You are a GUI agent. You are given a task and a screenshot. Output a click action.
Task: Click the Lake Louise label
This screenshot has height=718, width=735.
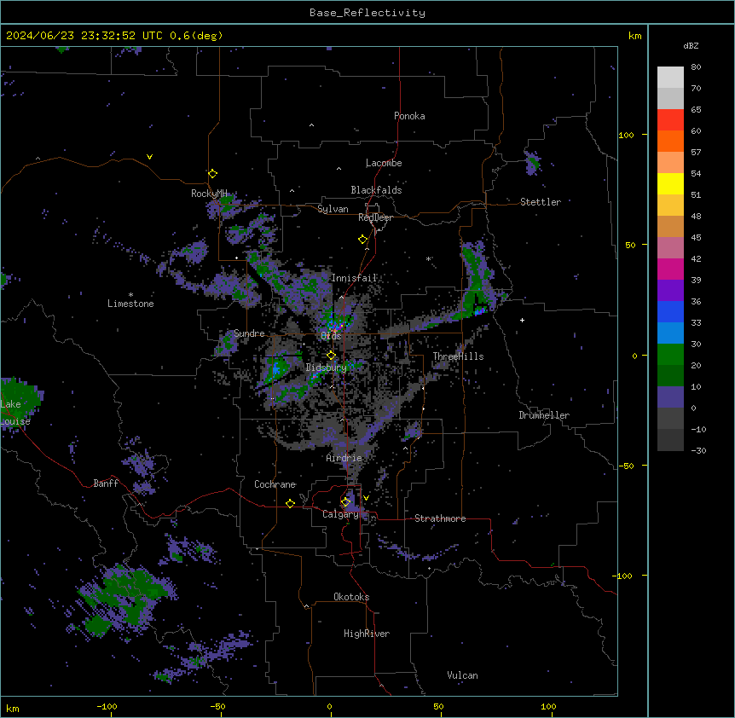(x=15, y=413)
